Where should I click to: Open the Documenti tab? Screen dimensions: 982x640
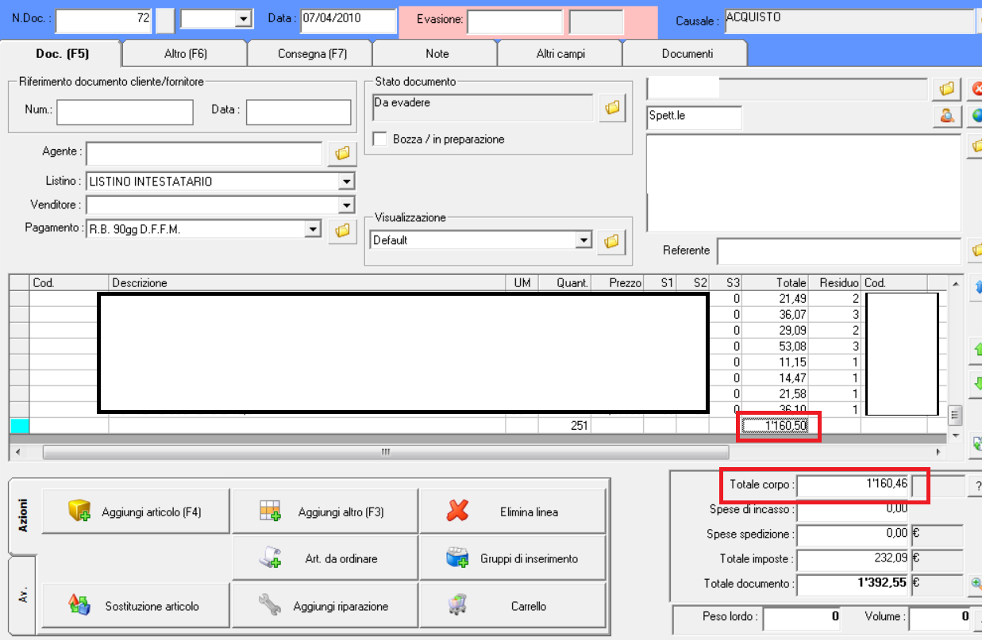(x=687, y=54)
